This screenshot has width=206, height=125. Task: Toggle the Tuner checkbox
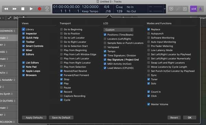coord(148,79)
